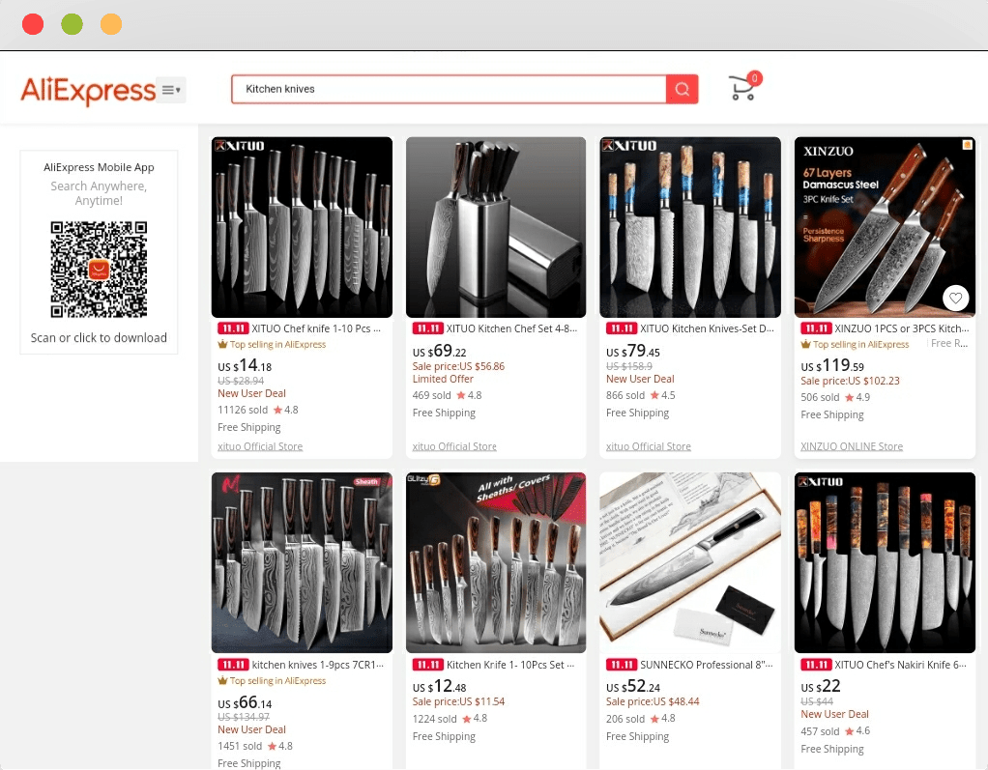
Task: Click crown 'Top selling' icon on XINZUO item
Action: click(x=806, y=344)
